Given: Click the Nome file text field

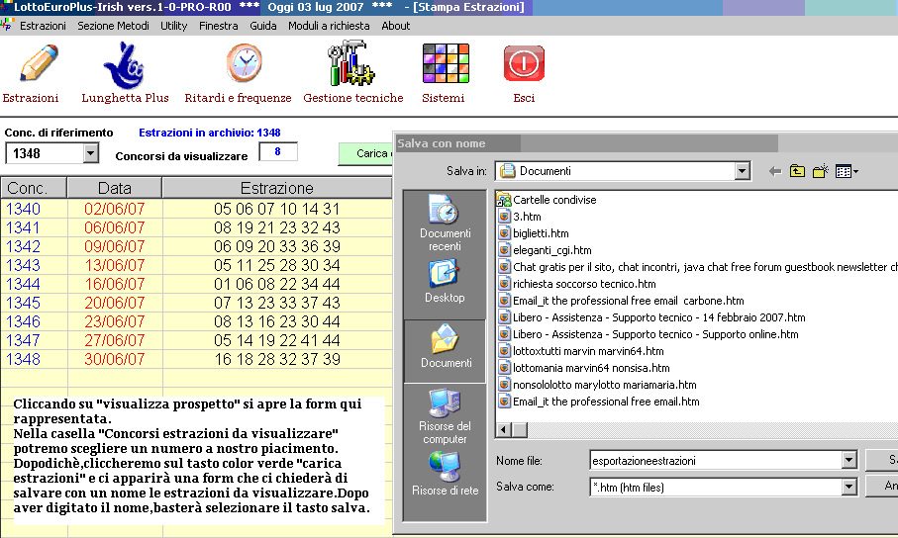Looking at the screenshot, I should (x=716, y=460).
